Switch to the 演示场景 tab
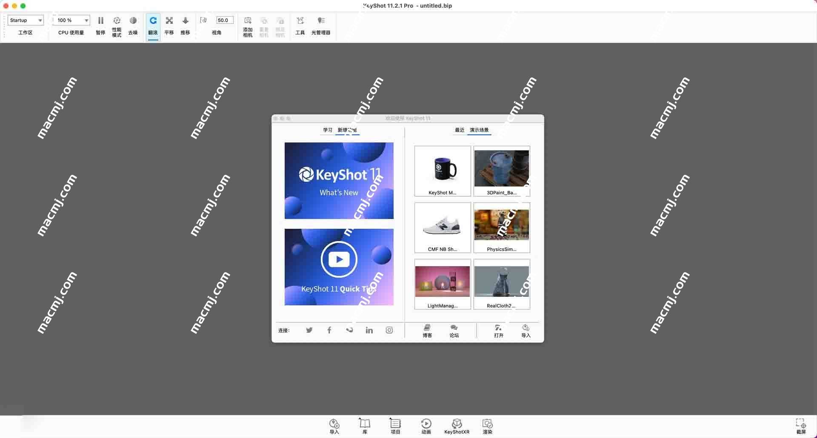Image resolution: width=817 pixels, height=438 pixels. tap(479, 130)
